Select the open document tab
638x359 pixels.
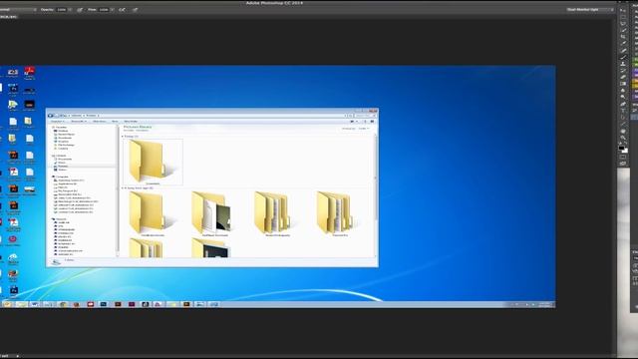click(x=8, y=17)
